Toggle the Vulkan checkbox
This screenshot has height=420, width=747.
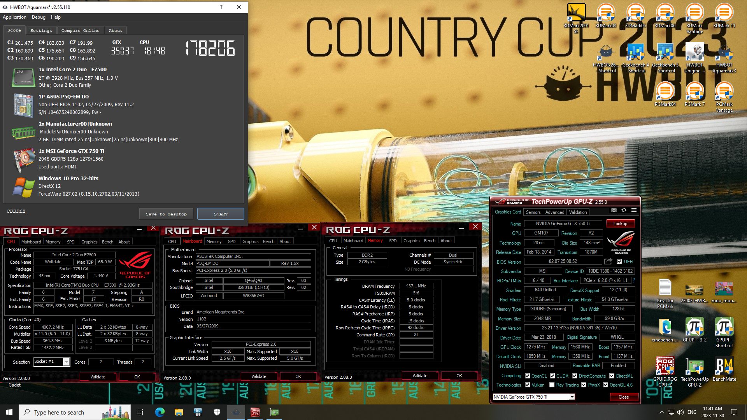click(x=528, y=385)
